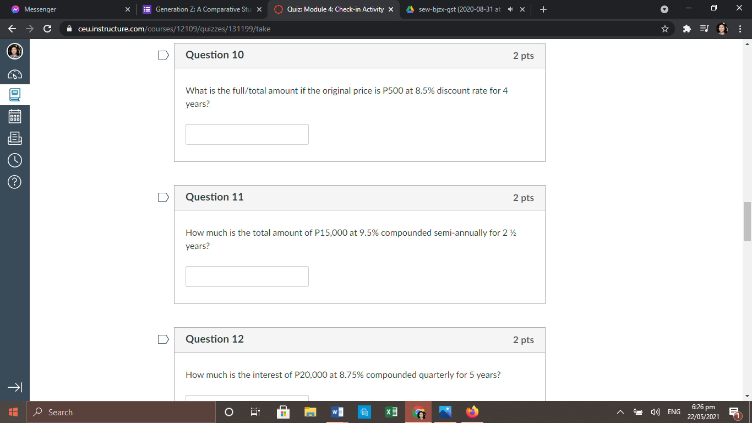Click the scrollbar down arrow
This screenshot has width=752, height=423.
coord(747,396)
